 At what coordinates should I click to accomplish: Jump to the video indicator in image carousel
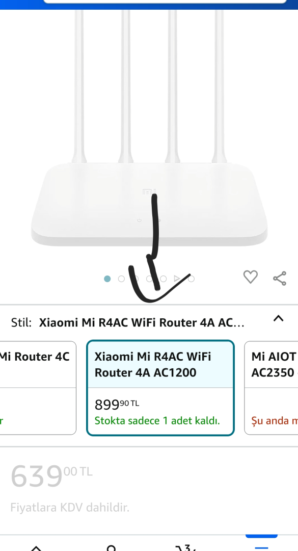(177, 279)
